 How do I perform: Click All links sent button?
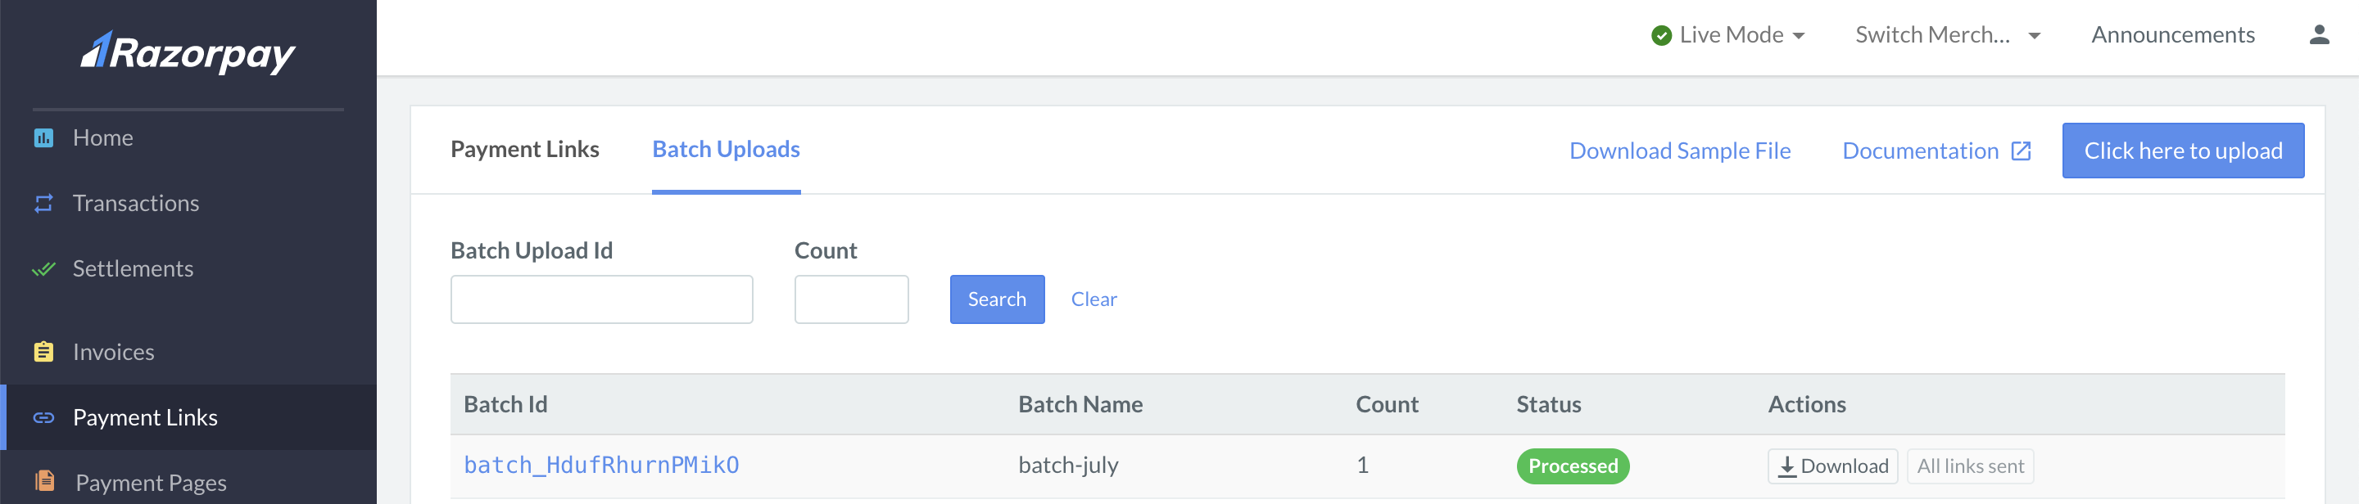click(1970, 466)
